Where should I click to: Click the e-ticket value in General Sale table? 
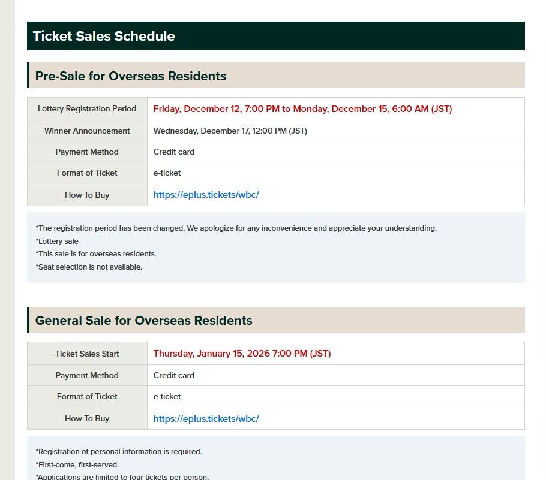pos(167,397)
